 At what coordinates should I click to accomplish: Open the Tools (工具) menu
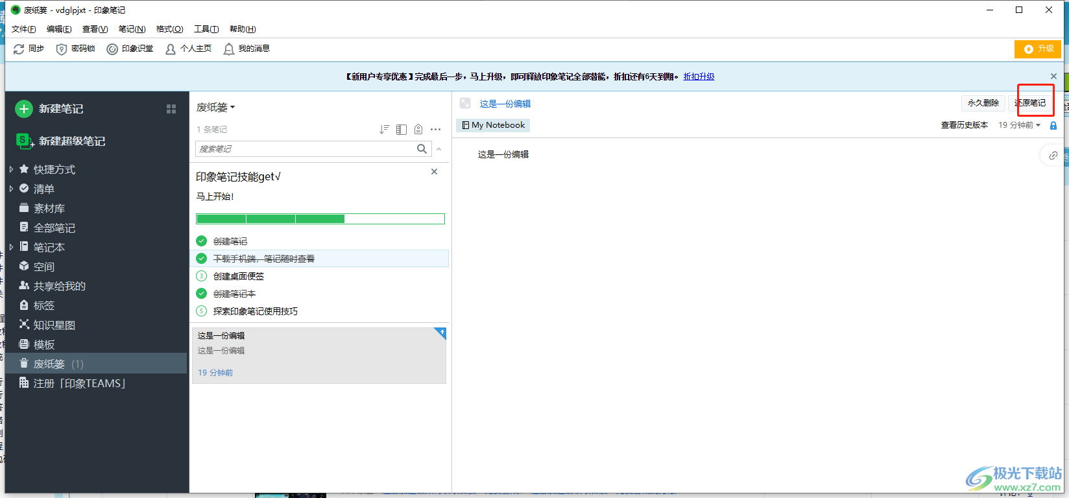coord(206,29)
